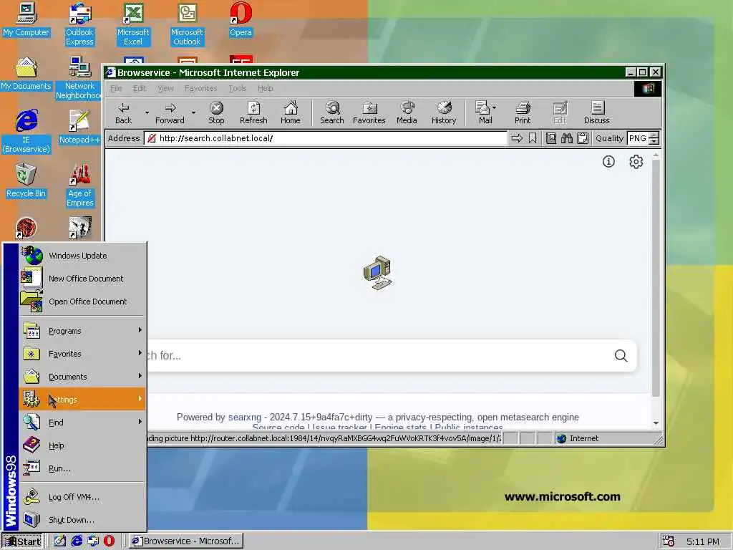This screenshot has width=733, height=550.
Task: Click the Start button
Action: click(x=22, y=541)
